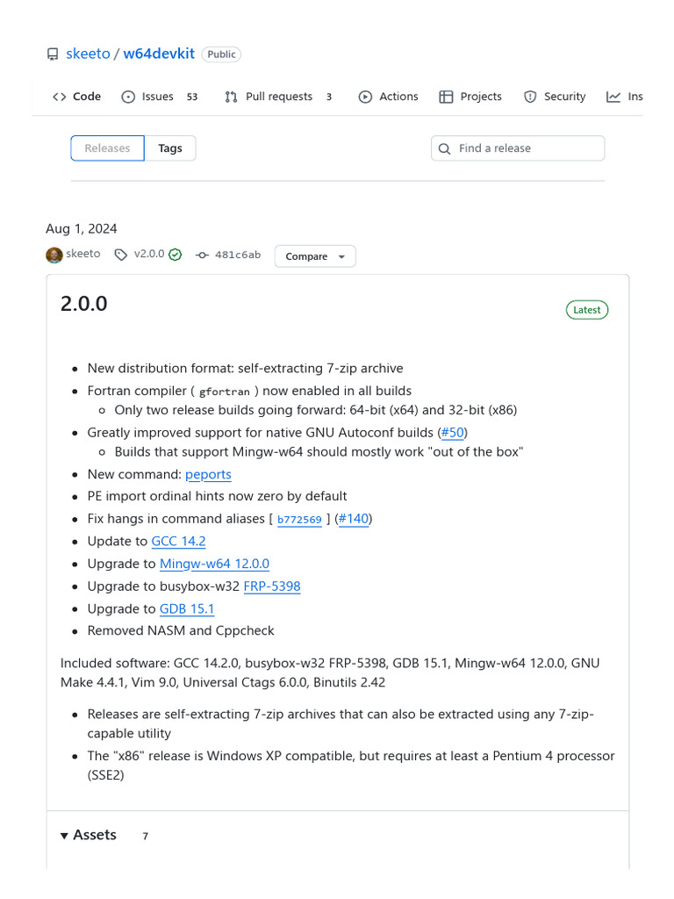This screenshot has width=674, height=899.
Task: Switch to the Security tab
Action: 555,97
